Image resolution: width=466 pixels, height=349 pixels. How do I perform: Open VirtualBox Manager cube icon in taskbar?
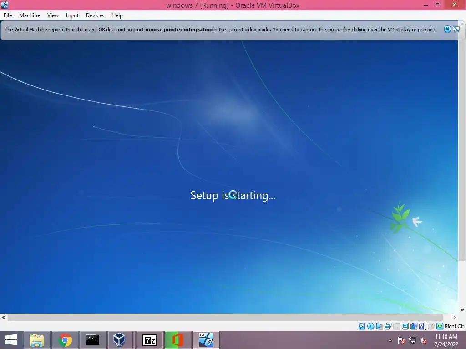tap(119, 340)
